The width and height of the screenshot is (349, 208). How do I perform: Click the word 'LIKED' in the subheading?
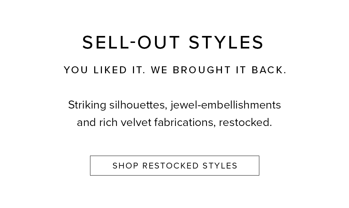(x=110, y=70)
